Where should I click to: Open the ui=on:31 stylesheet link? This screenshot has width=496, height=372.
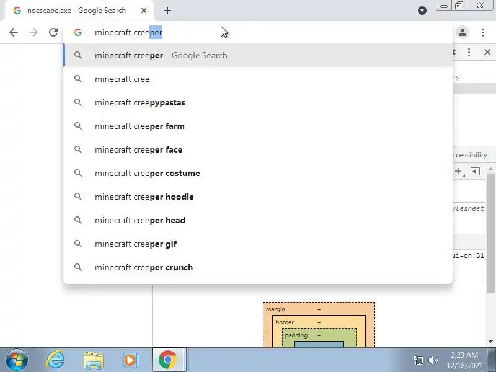pyautogui.click(x=468, y=255)
